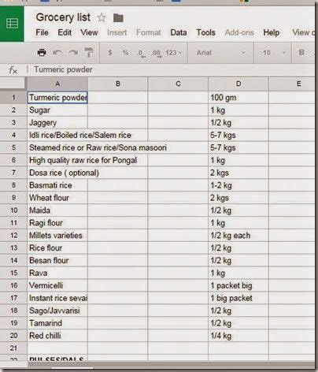The width and height of the screenshot is (318, 372).
Task: Open the Data menu
Action: click(x=179, y=32)
